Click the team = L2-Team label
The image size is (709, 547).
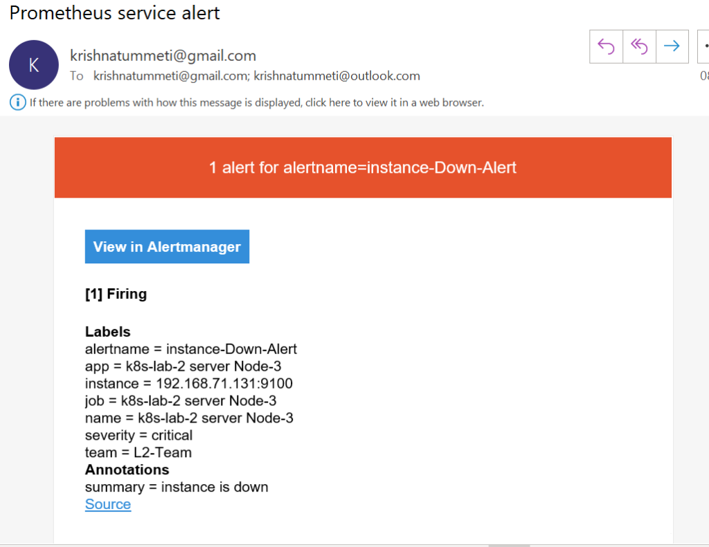point(138,452)
